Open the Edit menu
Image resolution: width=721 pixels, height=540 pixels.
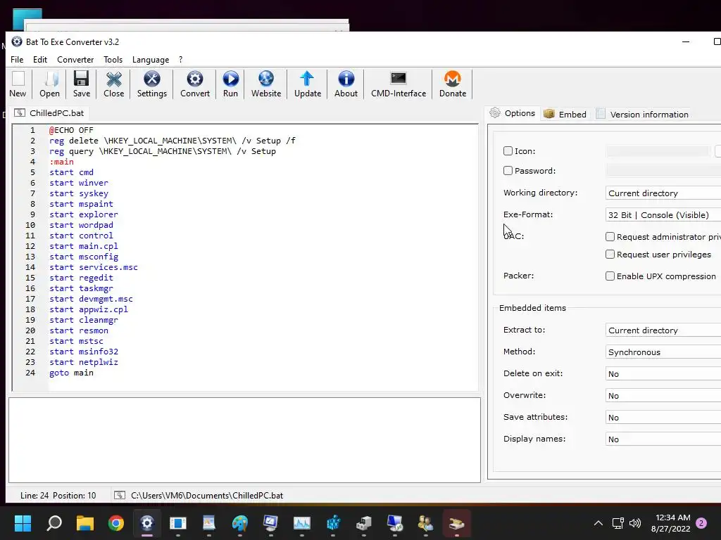(40, 60)
